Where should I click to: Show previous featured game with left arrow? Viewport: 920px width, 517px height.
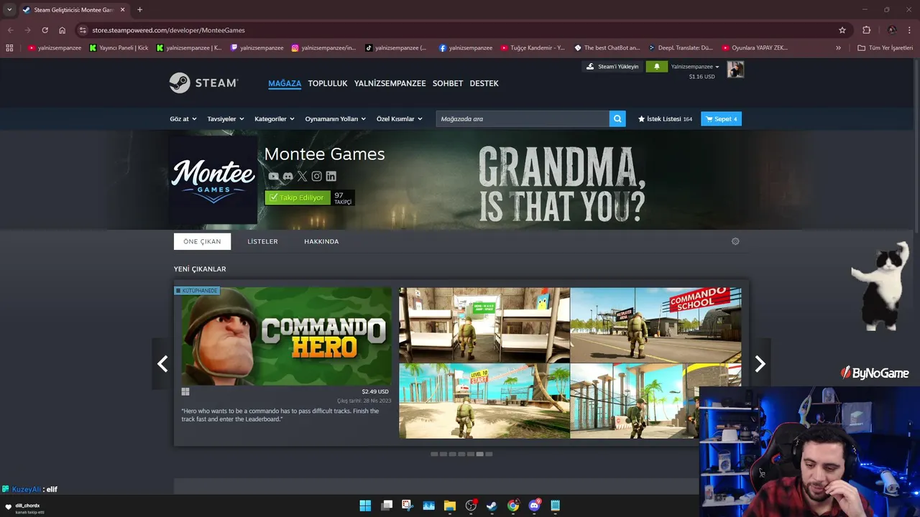pos(162,364)
